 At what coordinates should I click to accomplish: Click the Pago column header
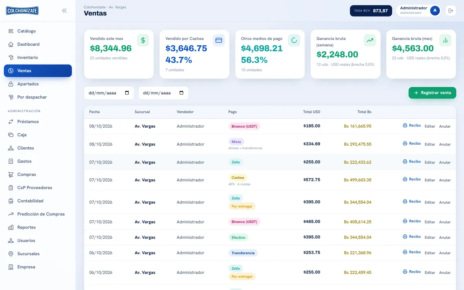232,112
